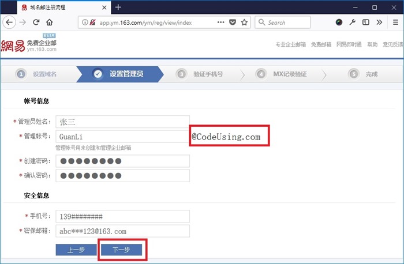Click the insecure connection lock icon
Viewport: 404px width, 264px height.
[92, 22]
